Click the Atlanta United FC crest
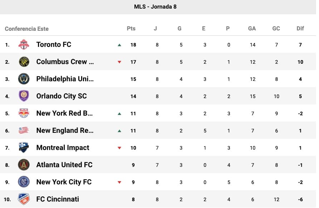The image size is (319, 208). [24, 165]
